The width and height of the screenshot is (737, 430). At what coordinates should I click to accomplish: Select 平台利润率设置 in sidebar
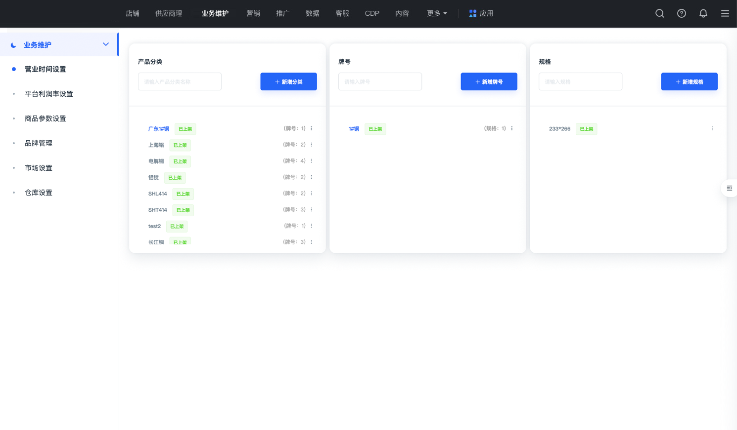(x=49, y=94)
